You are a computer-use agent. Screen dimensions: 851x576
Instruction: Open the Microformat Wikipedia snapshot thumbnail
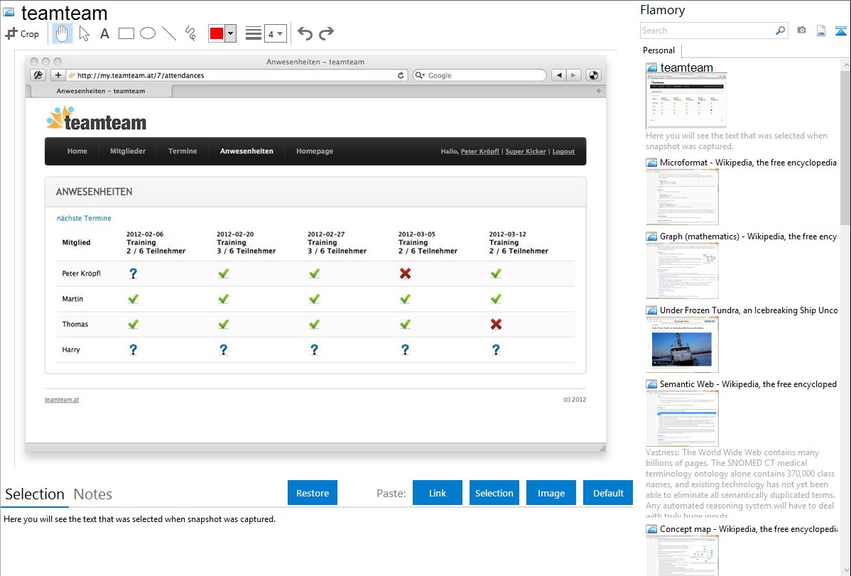click(682, 197)
